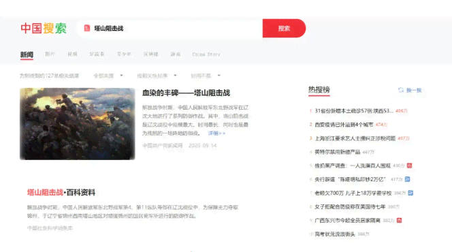
Task: Click the battle painting thumbnail
Action: [77, 124]
